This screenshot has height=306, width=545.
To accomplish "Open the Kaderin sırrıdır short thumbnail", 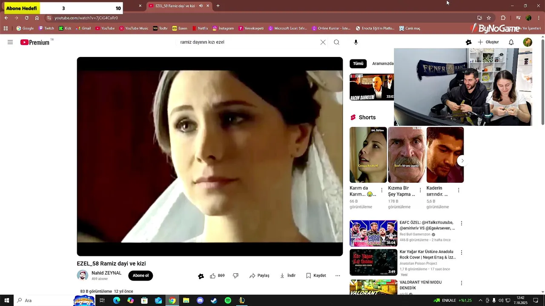I will pyautogui.click(x=445, y=155).
